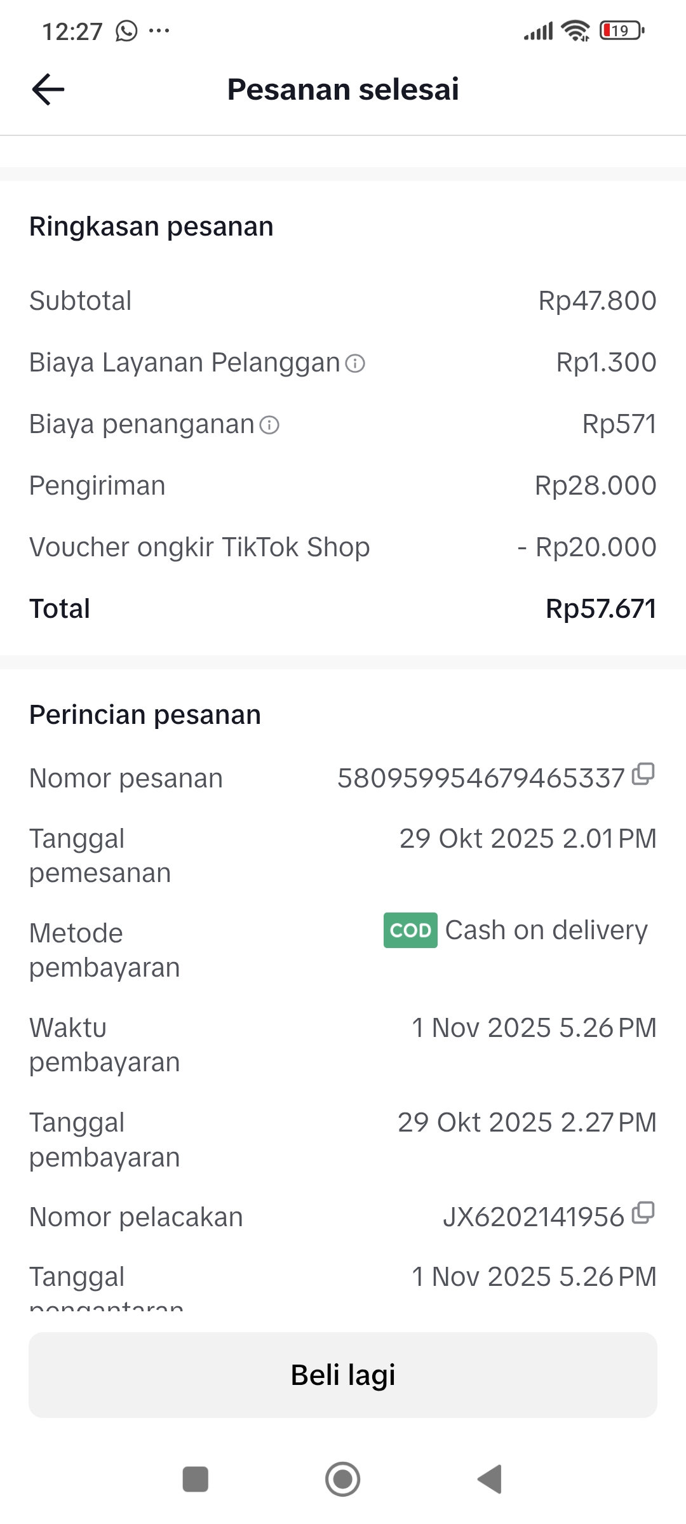Tap the battery indicator in status bar
The image size is (686, 1524).
pyautogui.click(x=622, y=30)
